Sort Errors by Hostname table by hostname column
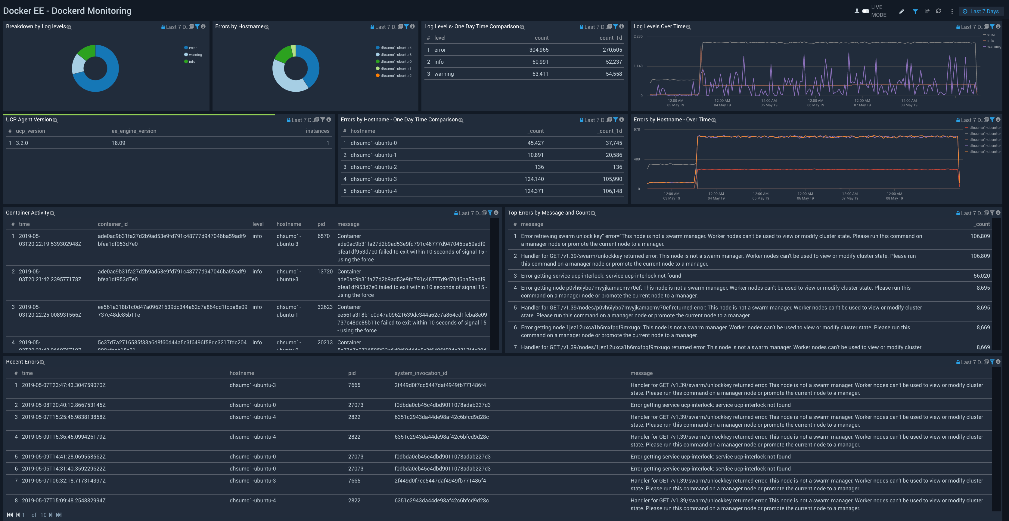 (x=363, y=131)
